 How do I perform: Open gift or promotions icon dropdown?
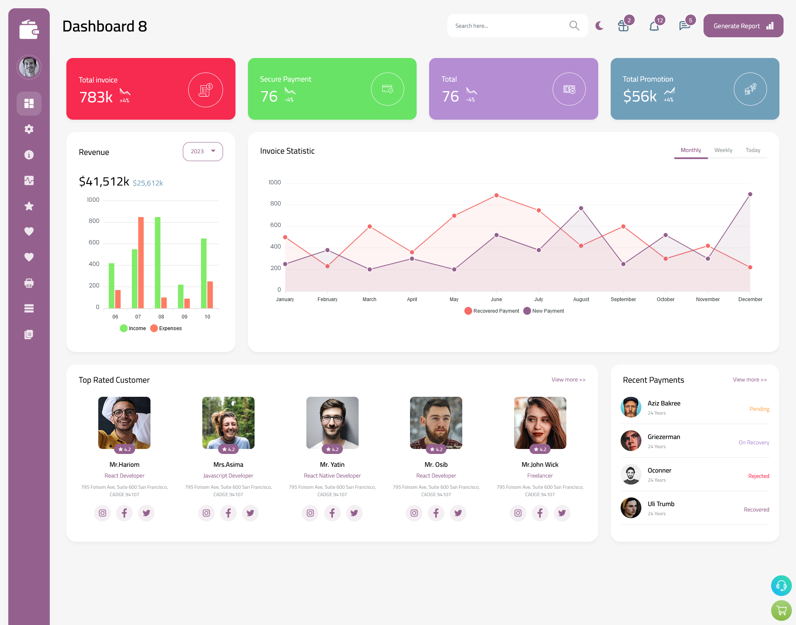point(621,26)
